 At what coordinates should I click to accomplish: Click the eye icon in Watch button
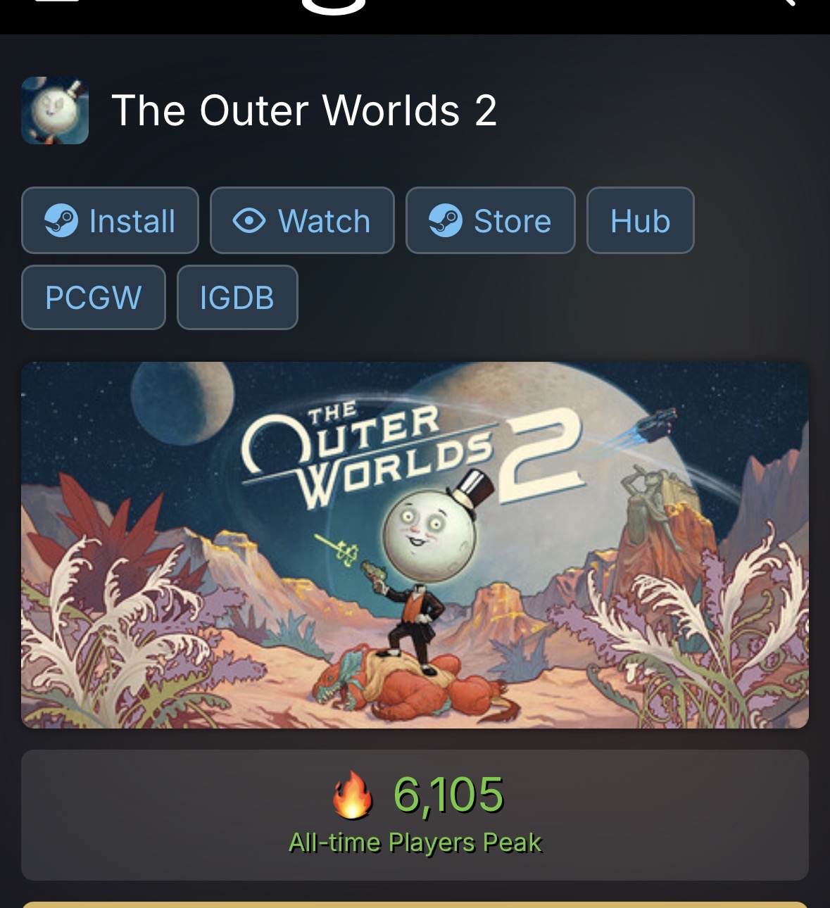[249, 220]
